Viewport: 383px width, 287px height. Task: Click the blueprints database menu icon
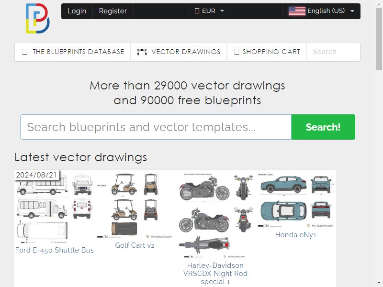(25, 52)
